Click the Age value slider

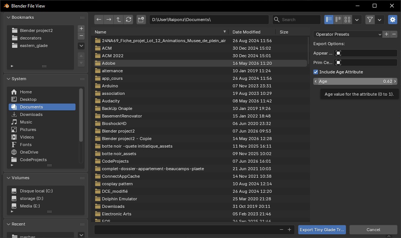(355, 81)
